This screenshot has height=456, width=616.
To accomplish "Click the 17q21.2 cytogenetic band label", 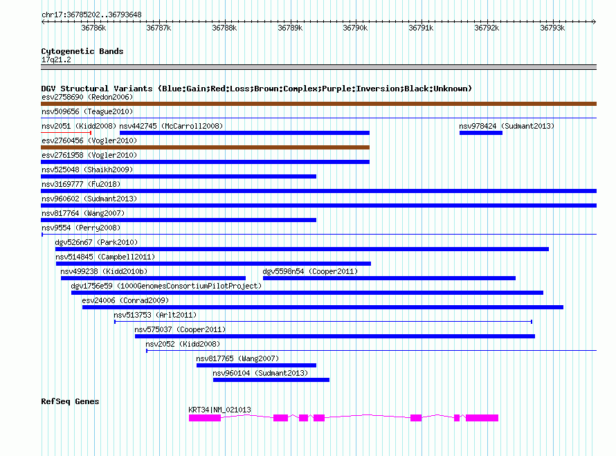I will pos(56,60).
